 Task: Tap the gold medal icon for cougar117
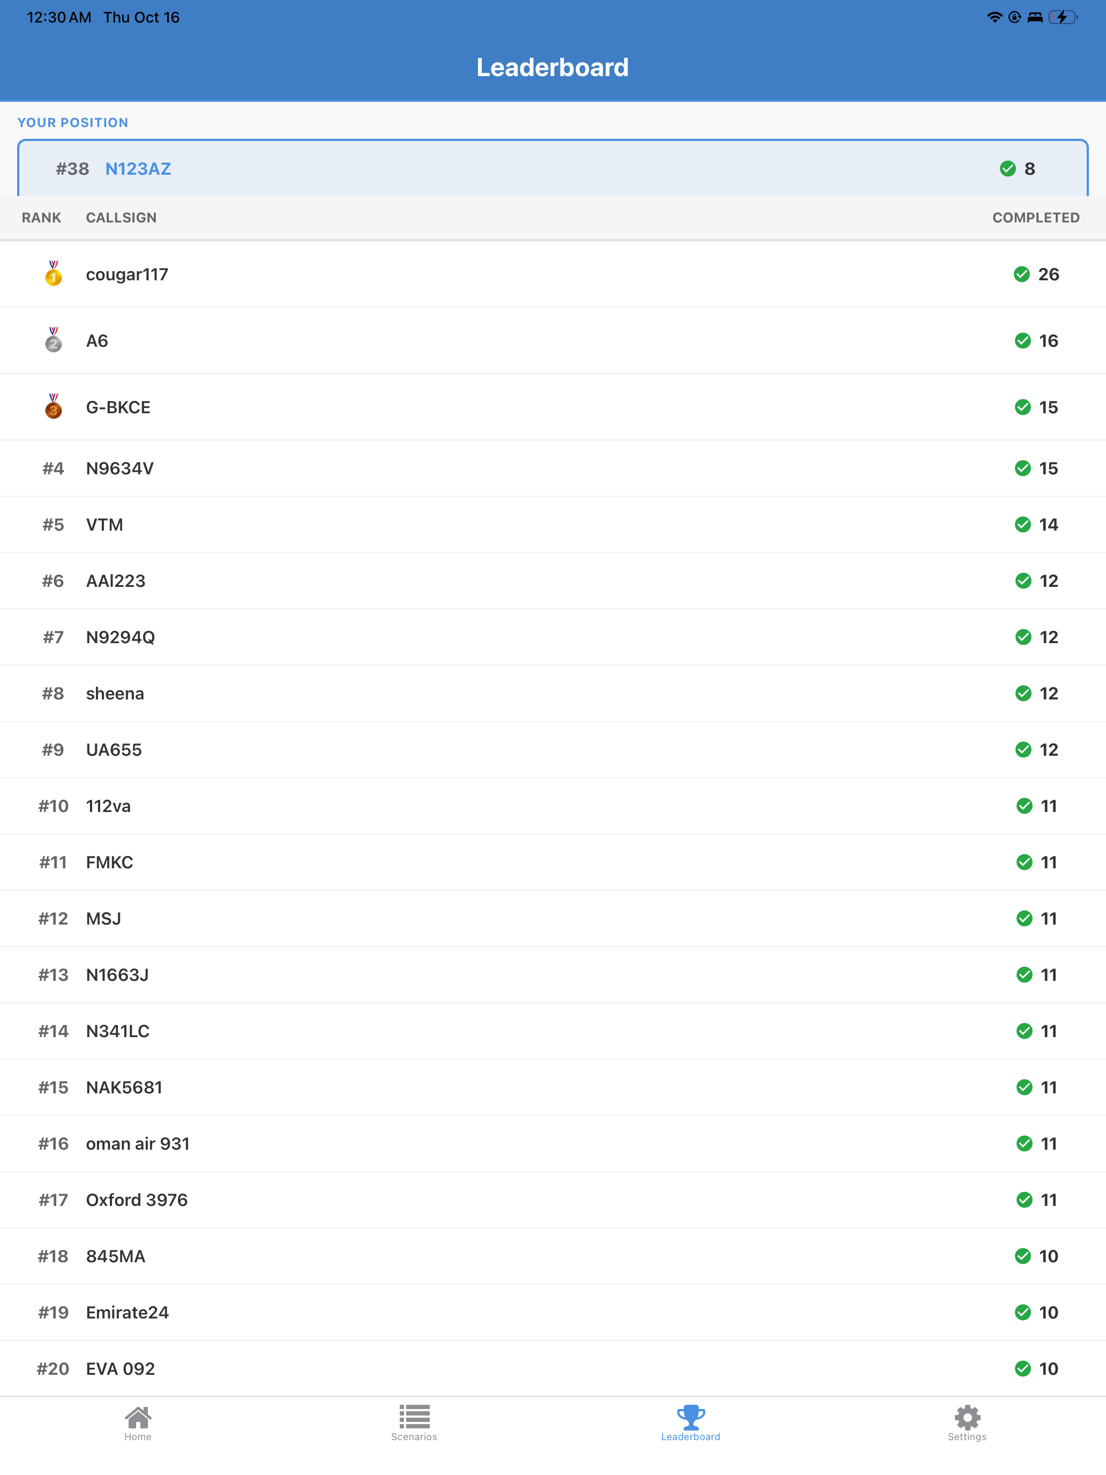[x=54, y=273]
